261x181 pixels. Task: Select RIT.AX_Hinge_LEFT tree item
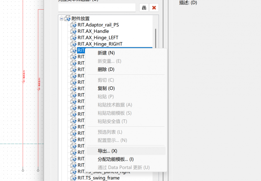point(98,38)
